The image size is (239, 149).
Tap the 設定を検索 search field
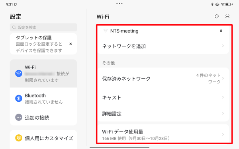click(43, 27)
